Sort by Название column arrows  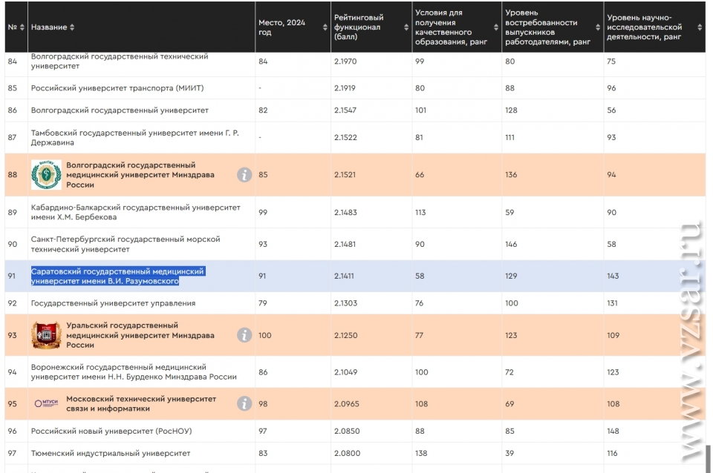pos(72,27)
